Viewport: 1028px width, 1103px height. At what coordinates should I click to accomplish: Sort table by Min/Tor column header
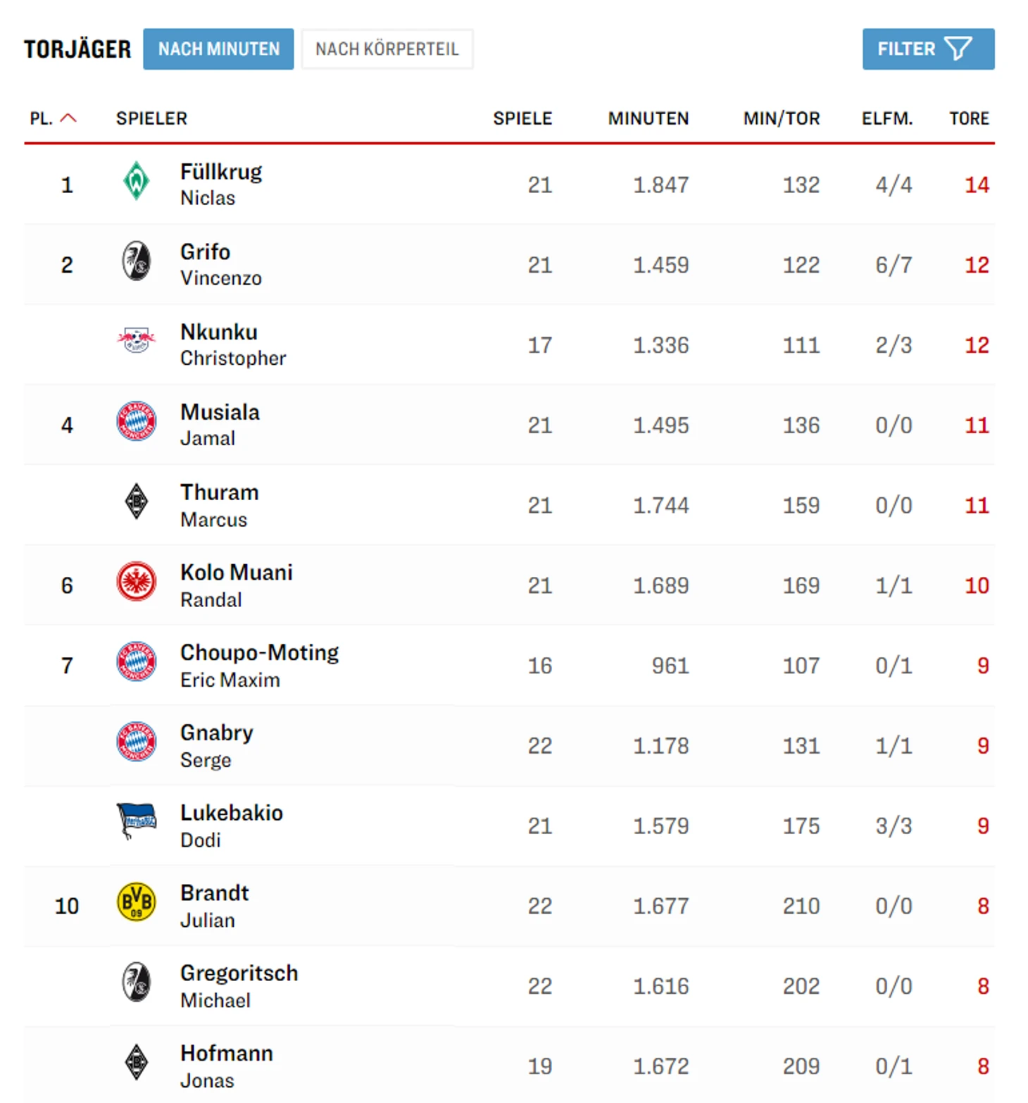[782, 118]
